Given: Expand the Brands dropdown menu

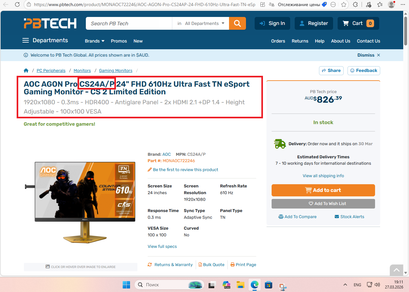Looking at the screenshot, I should 95,41.
